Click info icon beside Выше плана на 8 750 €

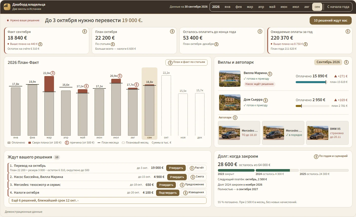coord(306,44)
